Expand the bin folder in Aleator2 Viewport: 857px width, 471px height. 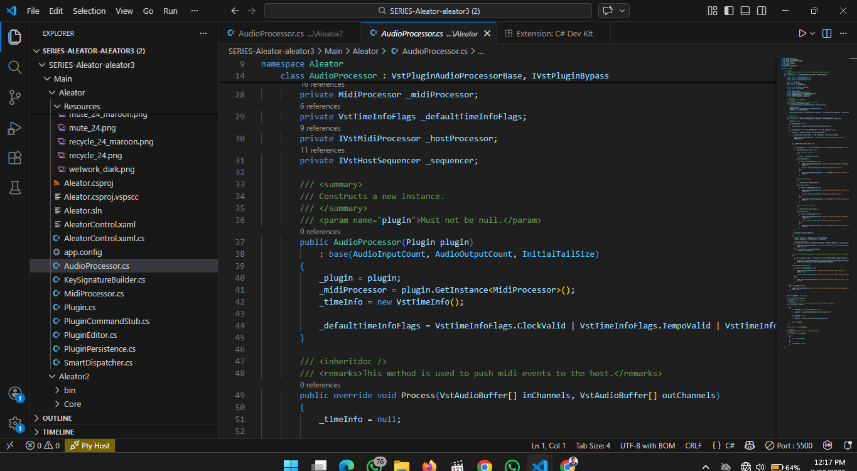click(69, 390)
